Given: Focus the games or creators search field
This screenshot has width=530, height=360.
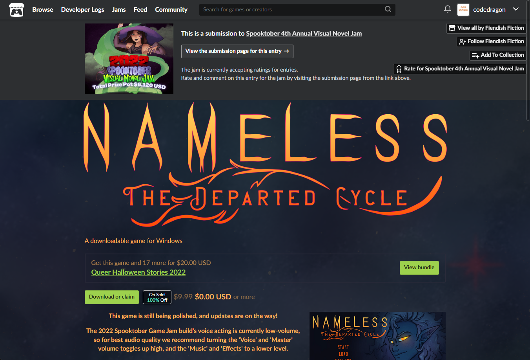Looking at the screenshot, I should pyautogui.click(x=292, y=9).
